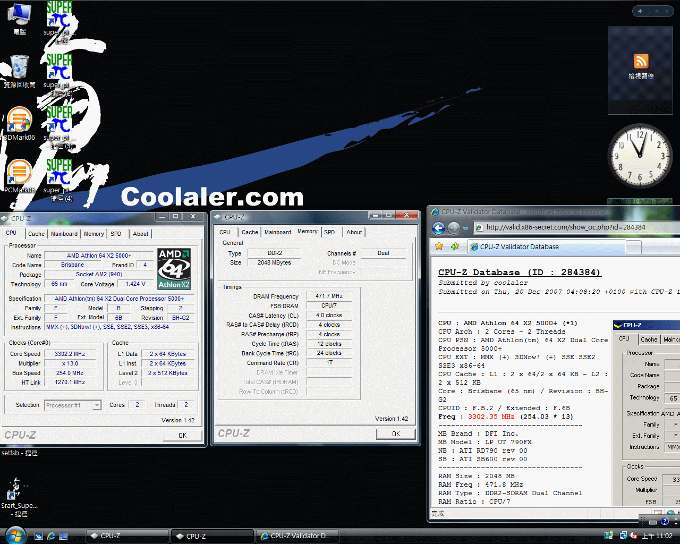Activate CPU-Z Validator D... taskbar button
This screenshot has height=544, width=680.
tap(297, 536)
